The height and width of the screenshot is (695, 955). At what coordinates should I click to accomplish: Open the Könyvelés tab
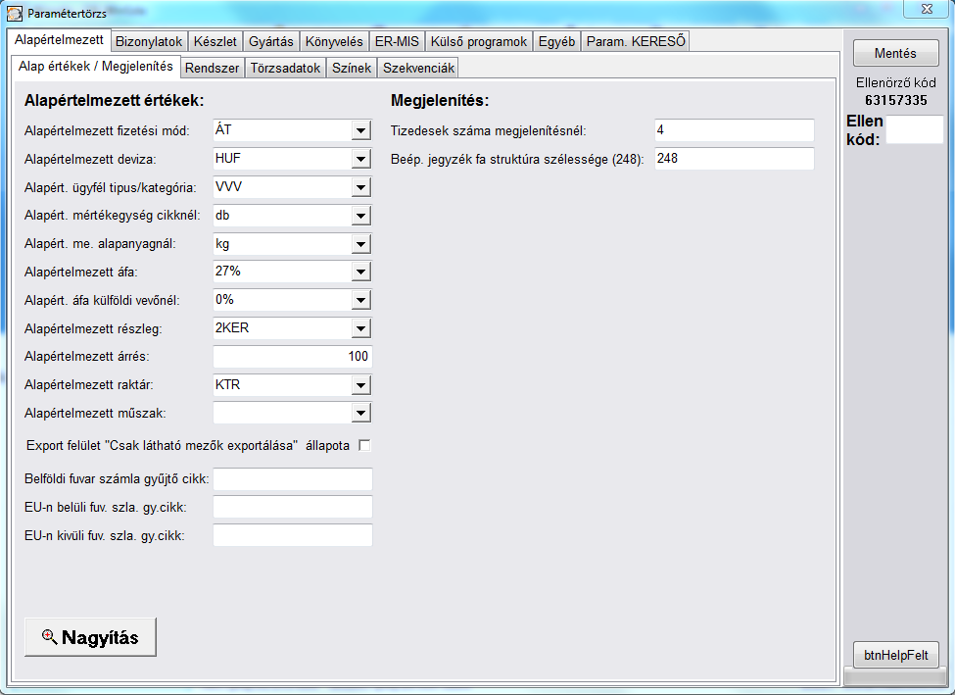tap(334, 41)
